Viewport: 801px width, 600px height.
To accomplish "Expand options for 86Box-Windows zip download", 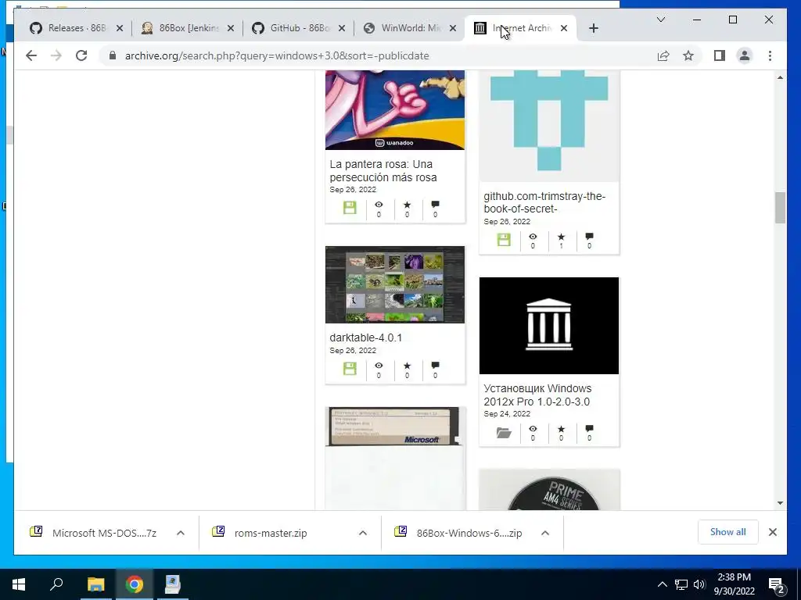I will [545, 533].
